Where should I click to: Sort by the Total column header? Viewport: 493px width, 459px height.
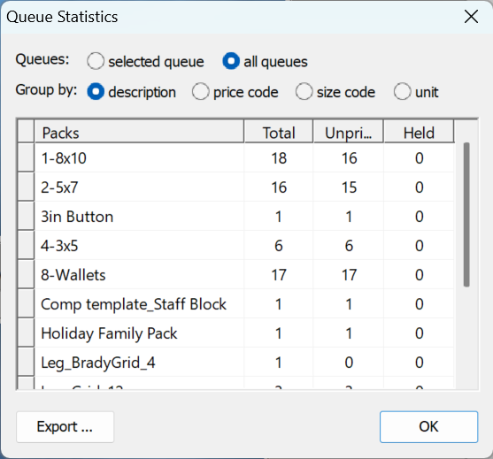click(x=279, y=132)
